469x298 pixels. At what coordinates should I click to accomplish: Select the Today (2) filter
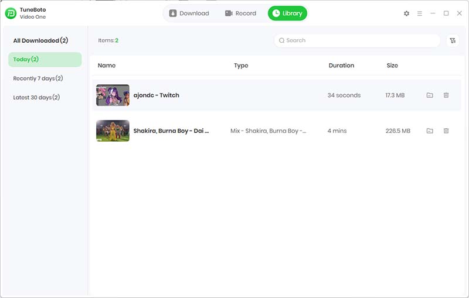click(x=45, y=59)
